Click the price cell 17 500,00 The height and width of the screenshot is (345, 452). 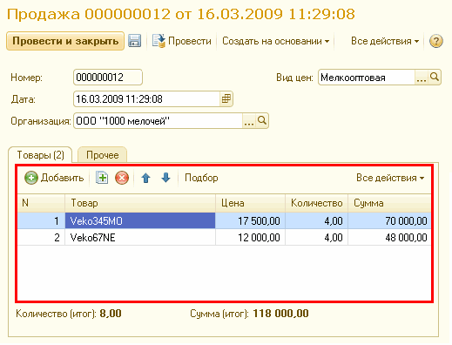click(x=250, y=221)
